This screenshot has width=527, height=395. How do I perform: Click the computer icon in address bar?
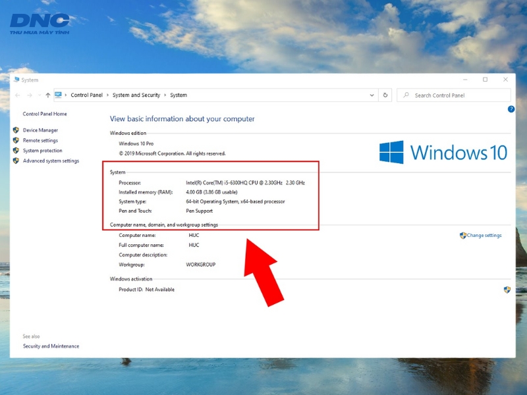(58, 95)
